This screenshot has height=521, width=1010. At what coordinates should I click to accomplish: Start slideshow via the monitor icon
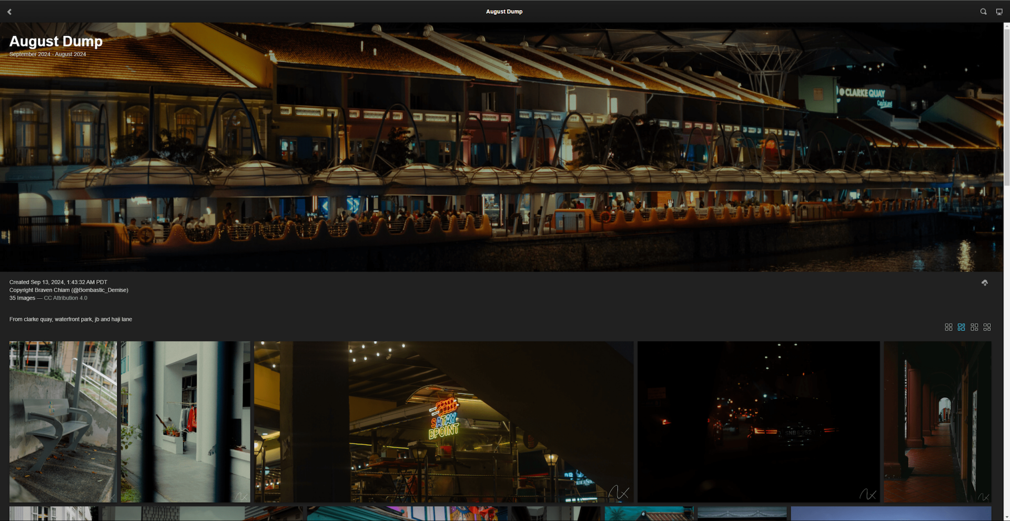(999, 12)
